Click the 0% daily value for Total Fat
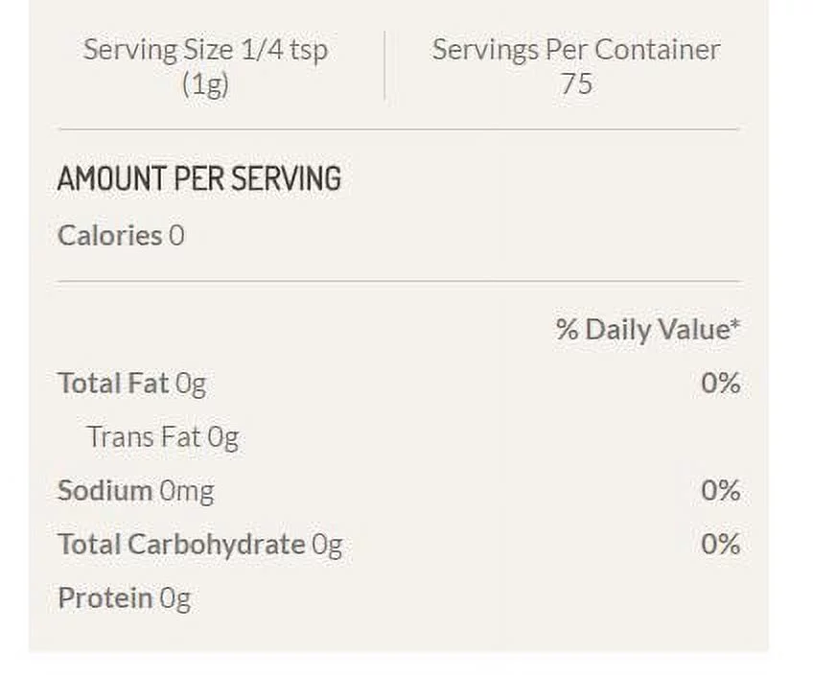 tap(720, 384)
